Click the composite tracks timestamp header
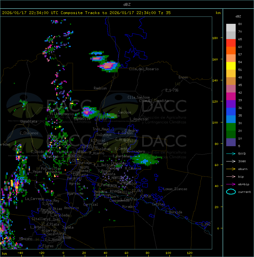The height and width of the screenshot is (257, 254). point(86,13)
